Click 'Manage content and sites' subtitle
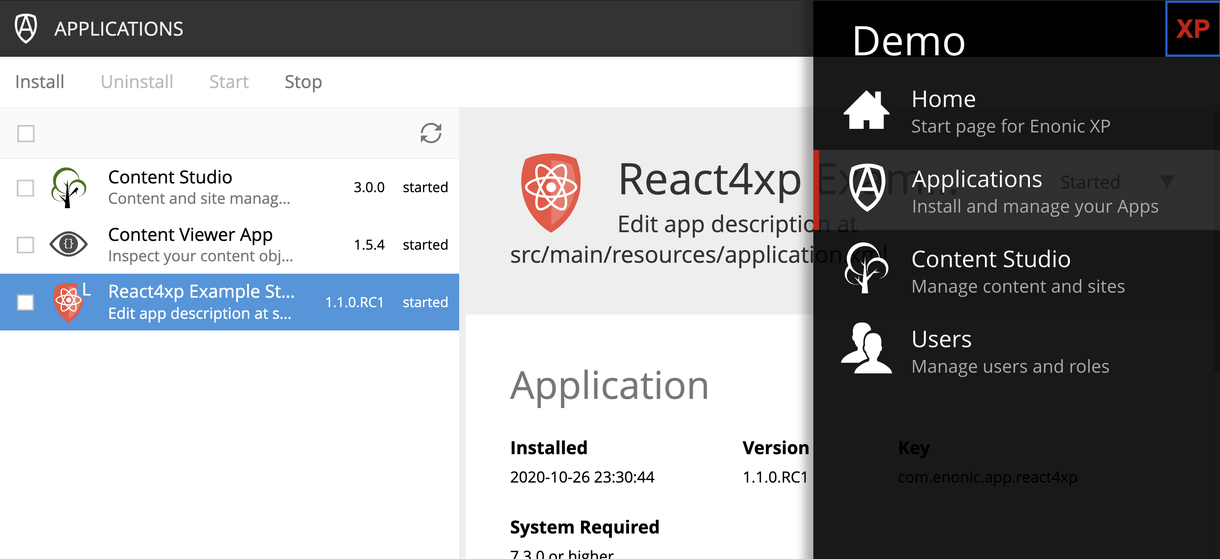1220x559 pixels. pyautogui.click(x=1018, y=286)
